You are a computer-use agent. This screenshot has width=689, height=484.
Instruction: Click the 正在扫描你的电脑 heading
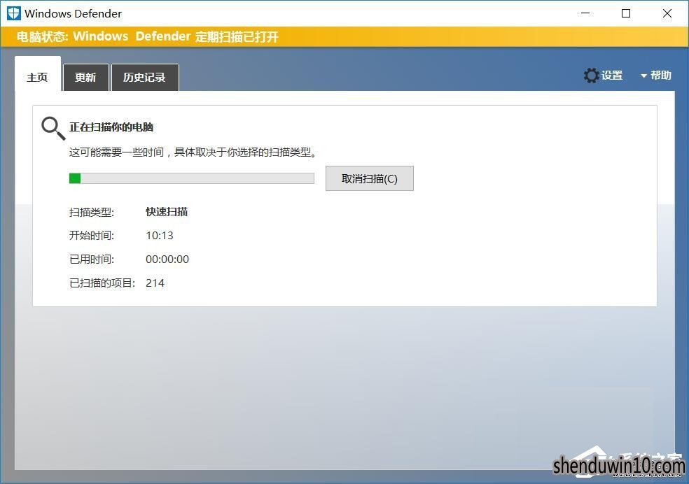111,127
